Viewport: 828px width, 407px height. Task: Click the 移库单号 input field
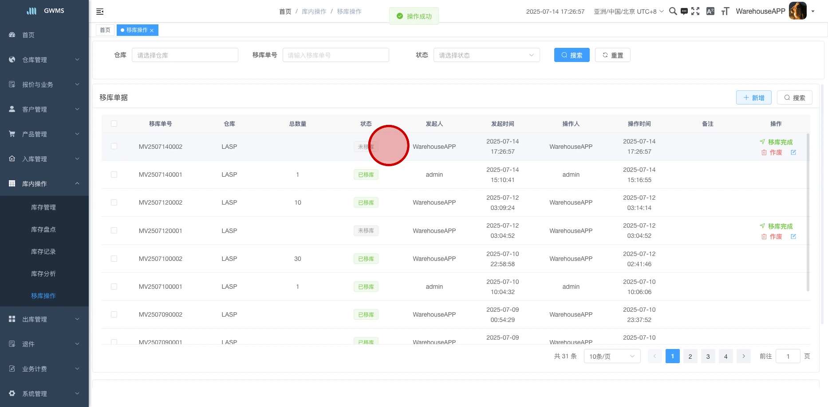[x=335, y=55]
